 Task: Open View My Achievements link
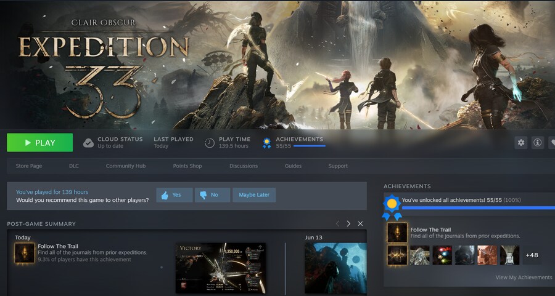coord(524,278)
